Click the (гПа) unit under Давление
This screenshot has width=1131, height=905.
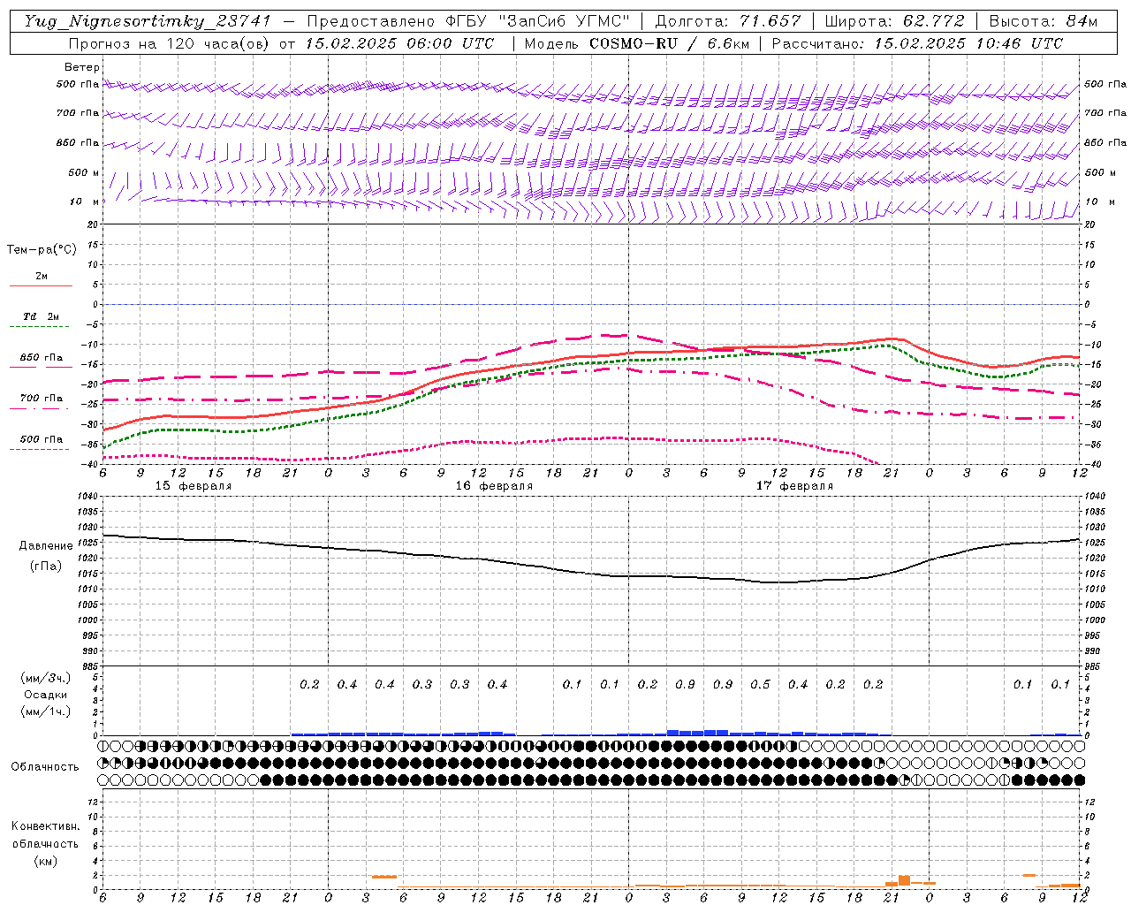(46, 566)
